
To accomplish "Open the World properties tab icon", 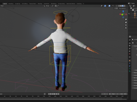I will (130, 54).
